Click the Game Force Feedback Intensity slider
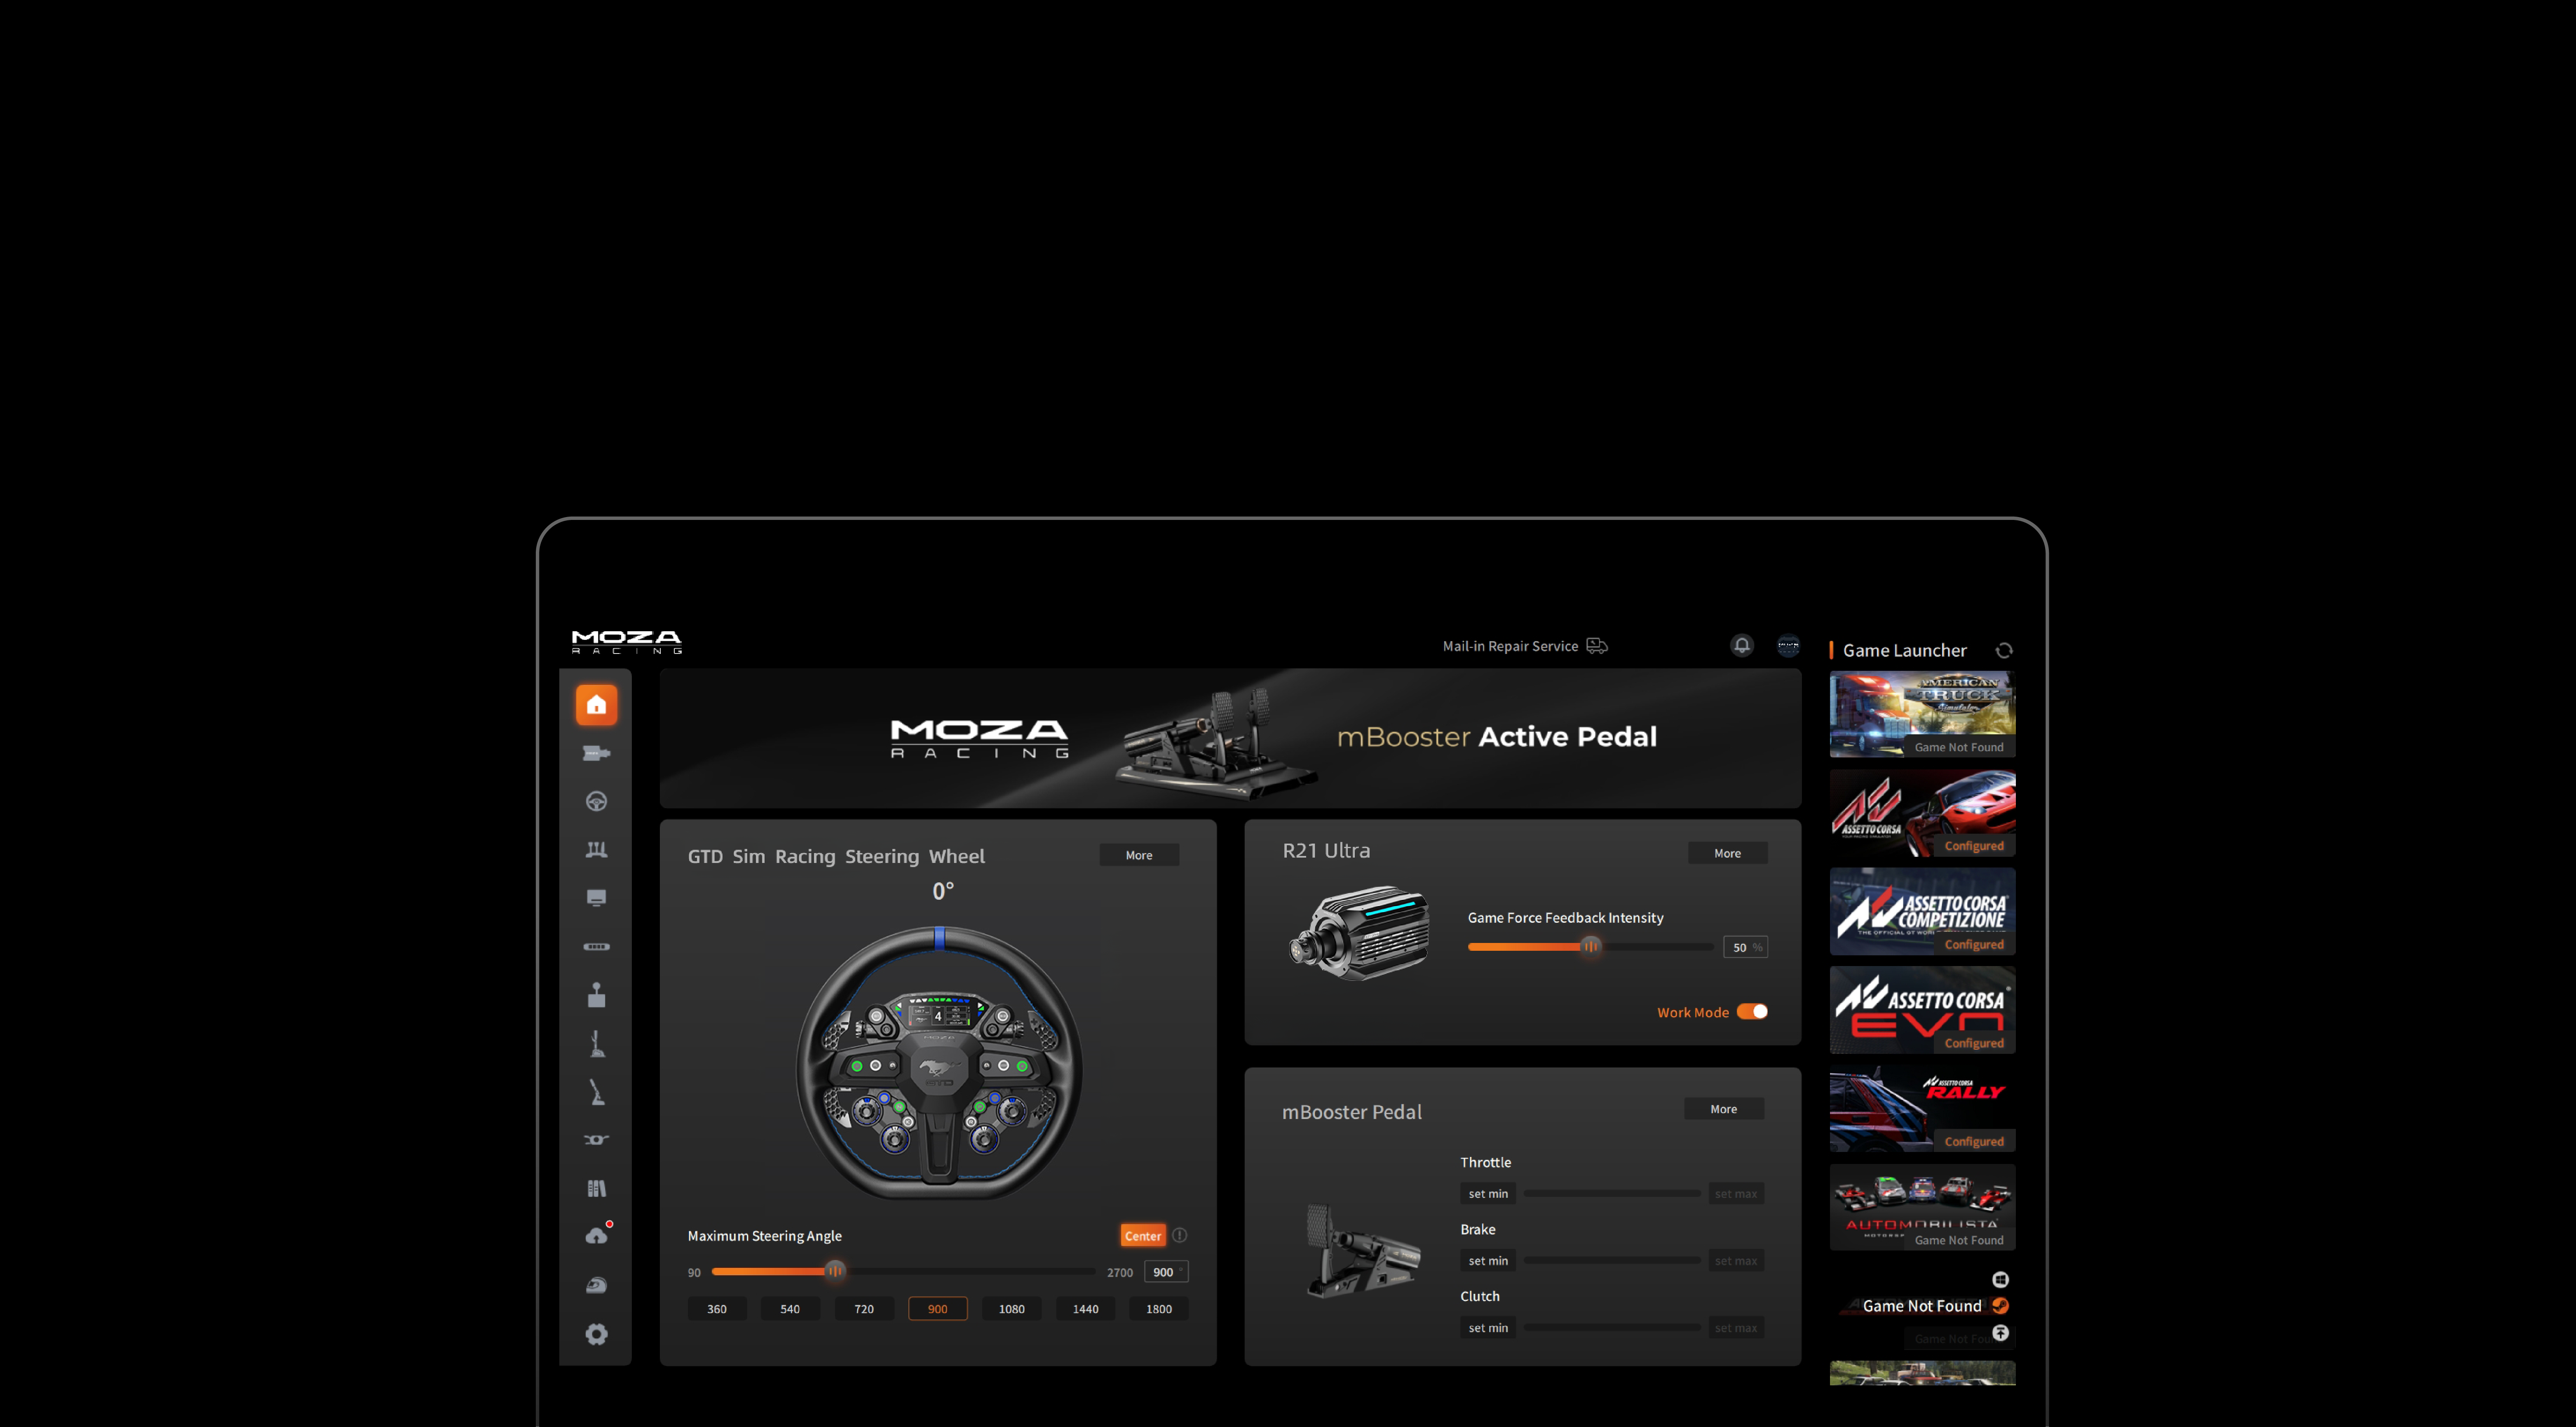2576x1427 pixels. pyautogui.click(x=1590, y=947)
